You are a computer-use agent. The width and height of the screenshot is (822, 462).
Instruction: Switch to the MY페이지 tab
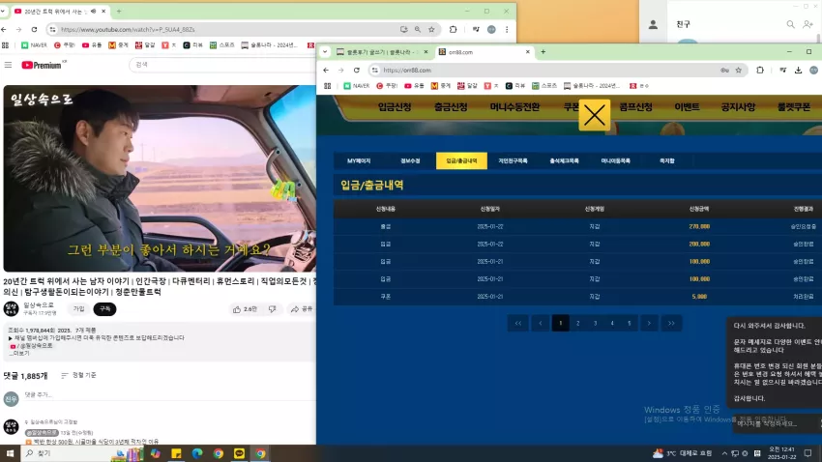coord(359,160)
